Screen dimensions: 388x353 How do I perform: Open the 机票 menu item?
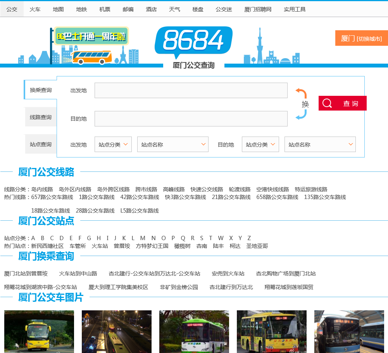click(105, 9)
